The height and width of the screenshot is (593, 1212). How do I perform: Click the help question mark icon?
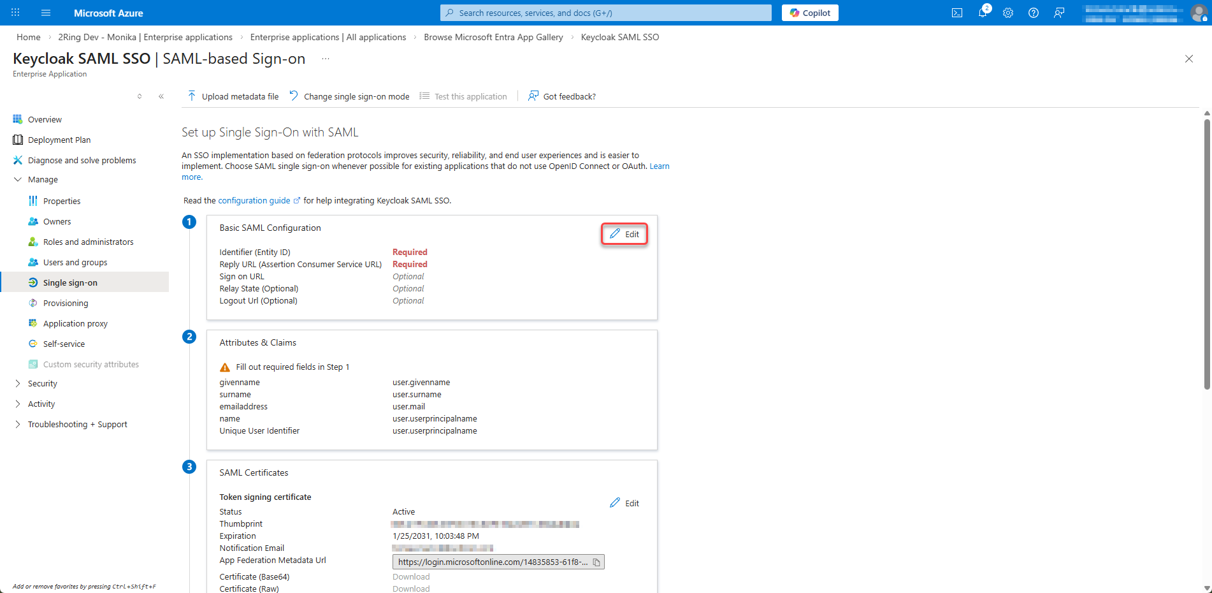pos(1033,13)
